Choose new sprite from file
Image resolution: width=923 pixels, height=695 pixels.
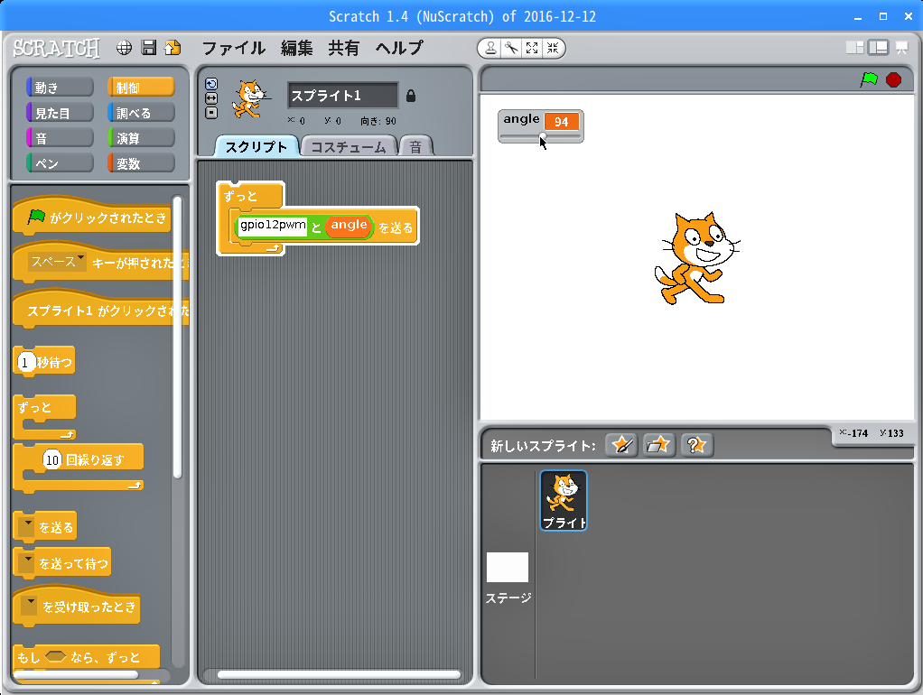pyautogui.click(x=658, y=445)
